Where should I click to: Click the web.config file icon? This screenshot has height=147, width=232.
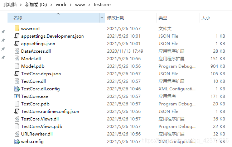coord(17,141)
